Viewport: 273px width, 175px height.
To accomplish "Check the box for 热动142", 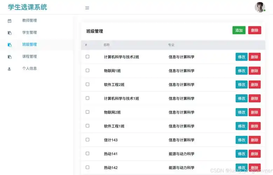I will (87, 167).
